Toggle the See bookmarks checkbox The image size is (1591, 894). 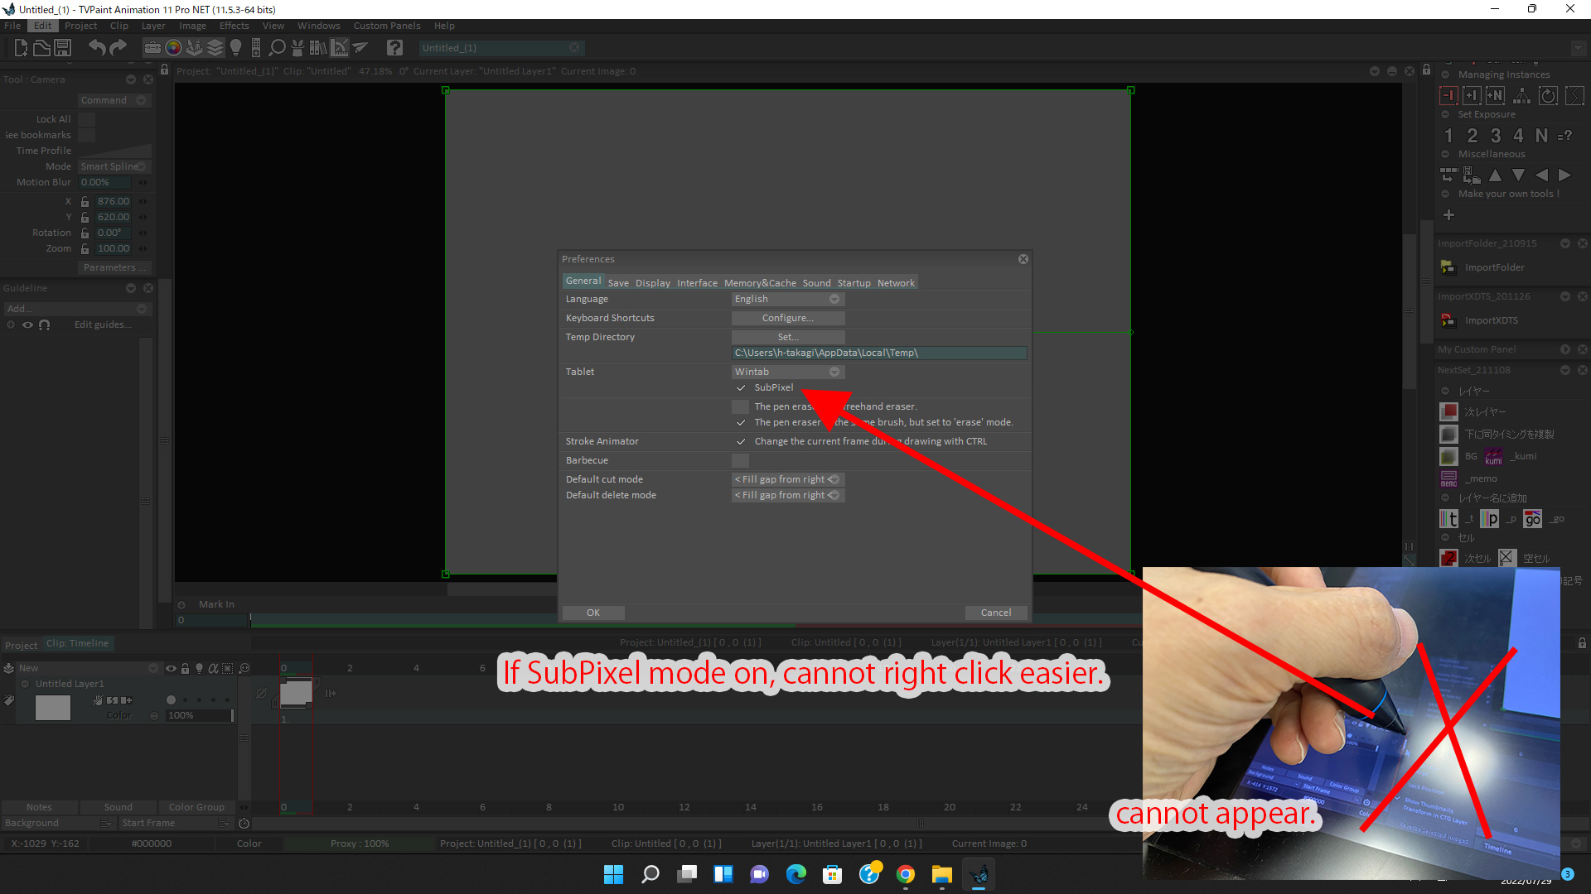click(x=87, y=136)
